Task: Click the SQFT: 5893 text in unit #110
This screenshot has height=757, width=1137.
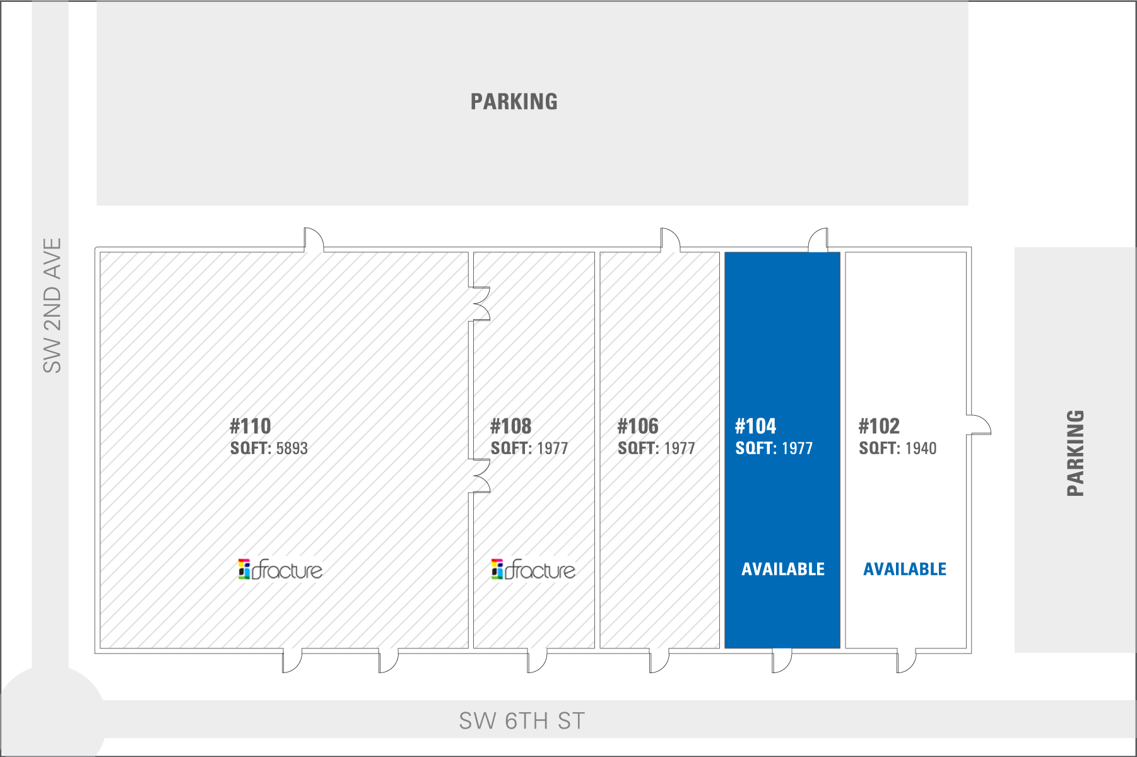Action: (x=269, y=449)
